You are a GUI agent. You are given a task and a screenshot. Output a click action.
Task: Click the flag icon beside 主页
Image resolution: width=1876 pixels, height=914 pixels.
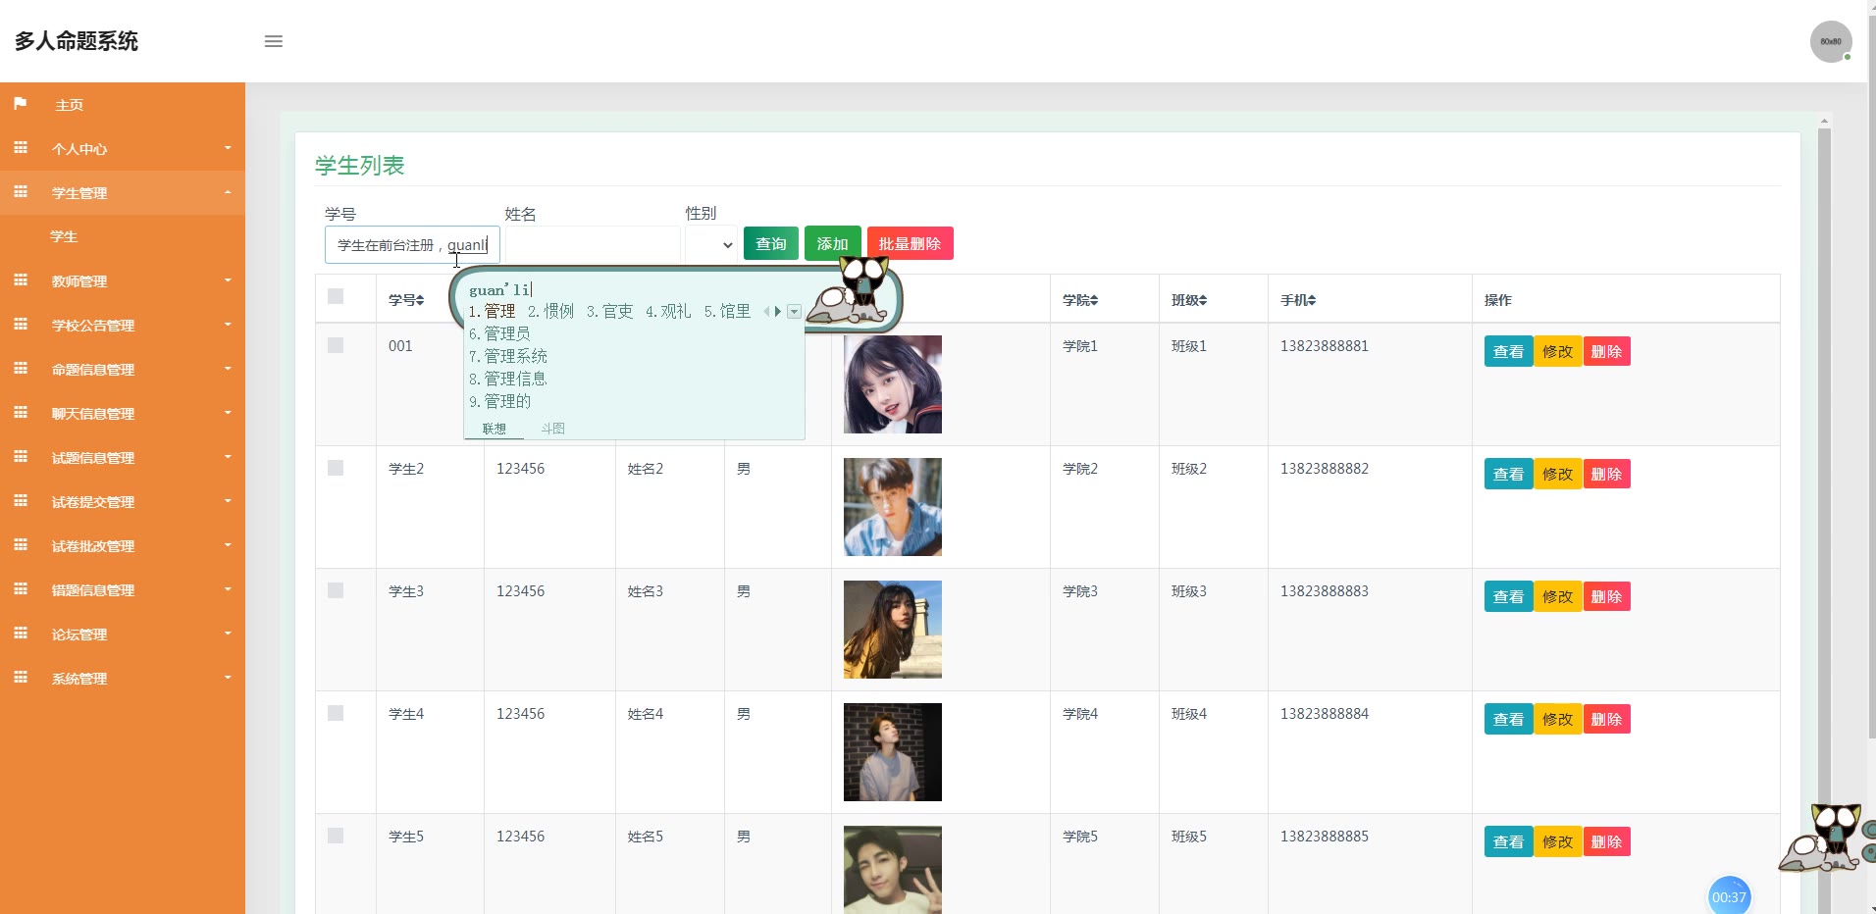click(20, 103)
